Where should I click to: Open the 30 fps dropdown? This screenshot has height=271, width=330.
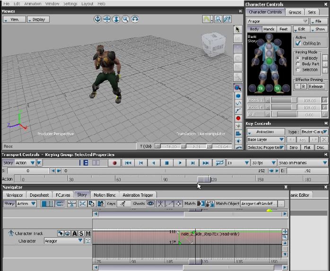click(x=263, y=163)
